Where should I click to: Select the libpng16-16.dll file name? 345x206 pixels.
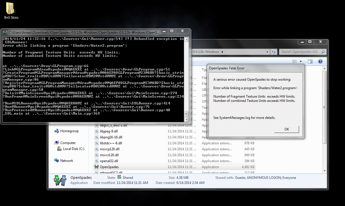click(111, 137)
